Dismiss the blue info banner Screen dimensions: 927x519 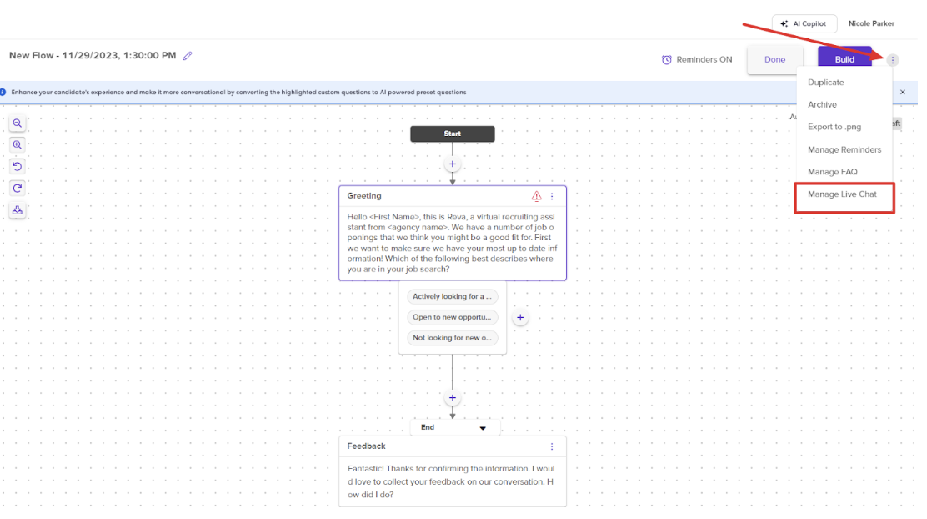coord(903,93)
